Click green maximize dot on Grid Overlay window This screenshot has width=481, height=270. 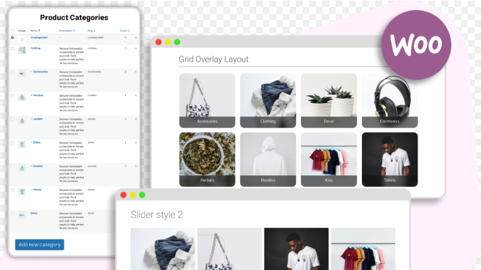tap(178, 42)
